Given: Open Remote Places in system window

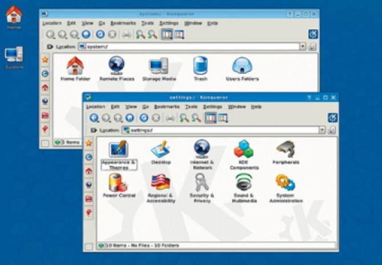Looking at the screenshot, I should [x=117, y=67].
